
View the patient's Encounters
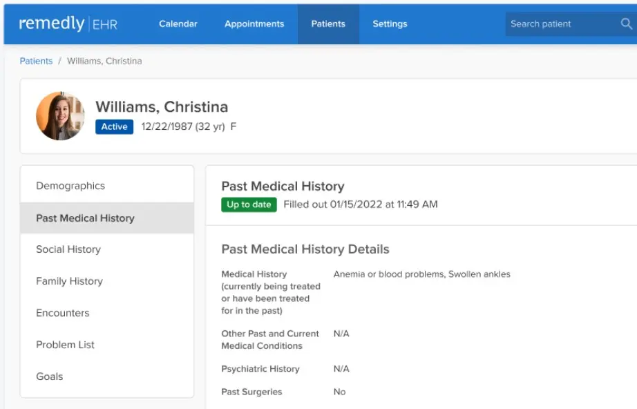tap(62, 313)
